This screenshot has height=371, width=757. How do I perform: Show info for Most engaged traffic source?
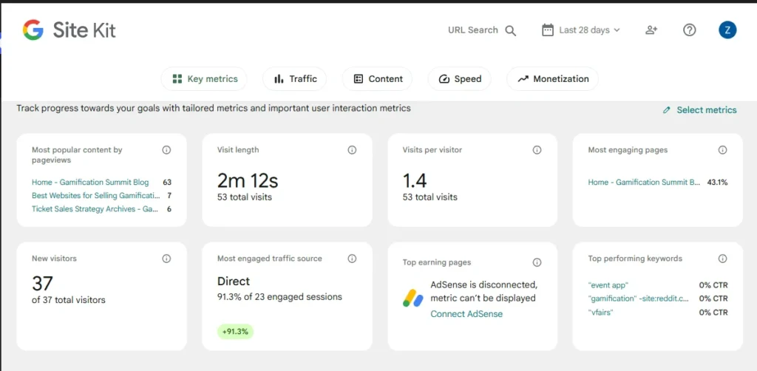[352, 259]
